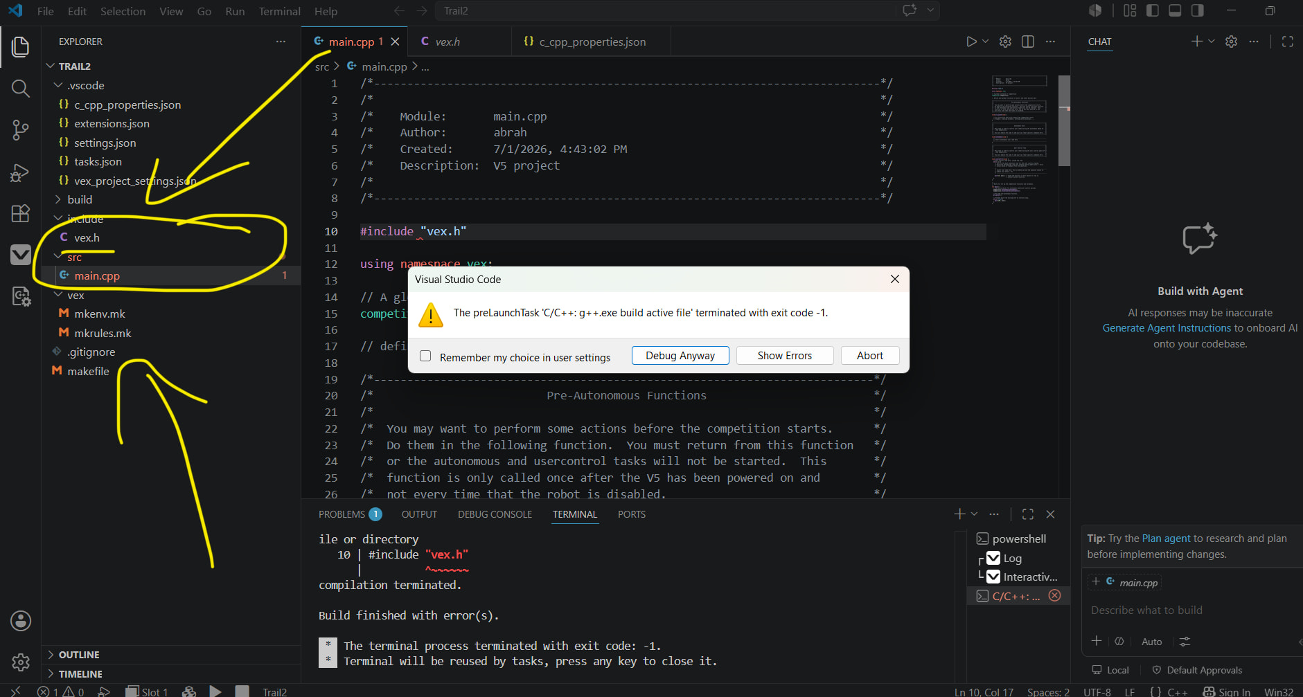This screenshot has height=697, width=1303.
Task: Open the File menu
Action: tap(45, 11)
